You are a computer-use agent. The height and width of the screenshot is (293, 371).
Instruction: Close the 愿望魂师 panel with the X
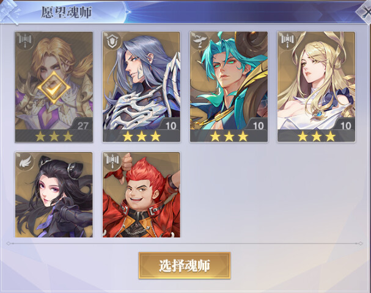pyautogui.click(x=365, y=12)
